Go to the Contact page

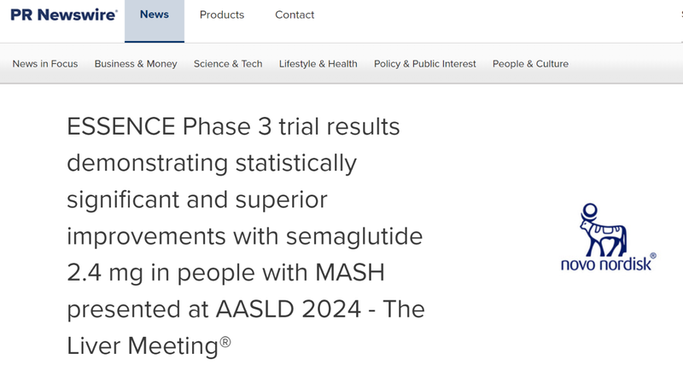click(295, 14)
